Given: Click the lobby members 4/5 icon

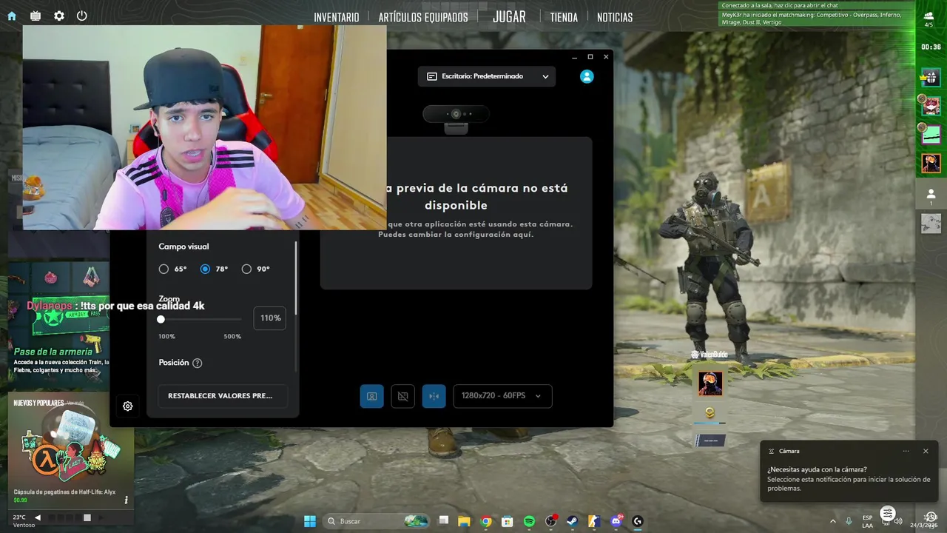Looking at the screenshot, I should click(929, 19).
